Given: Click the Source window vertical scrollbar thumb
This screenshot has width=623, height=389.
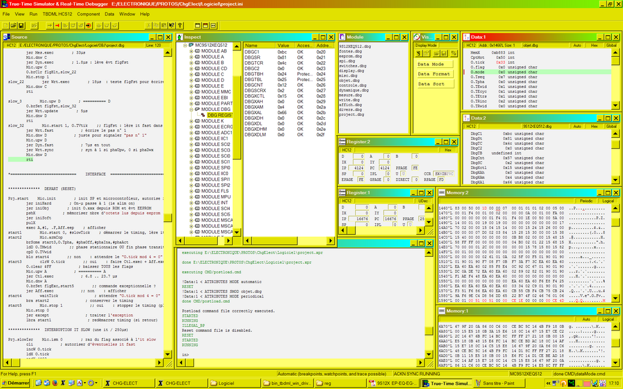Looking at the screenshot, I should [x=168, y=218].
